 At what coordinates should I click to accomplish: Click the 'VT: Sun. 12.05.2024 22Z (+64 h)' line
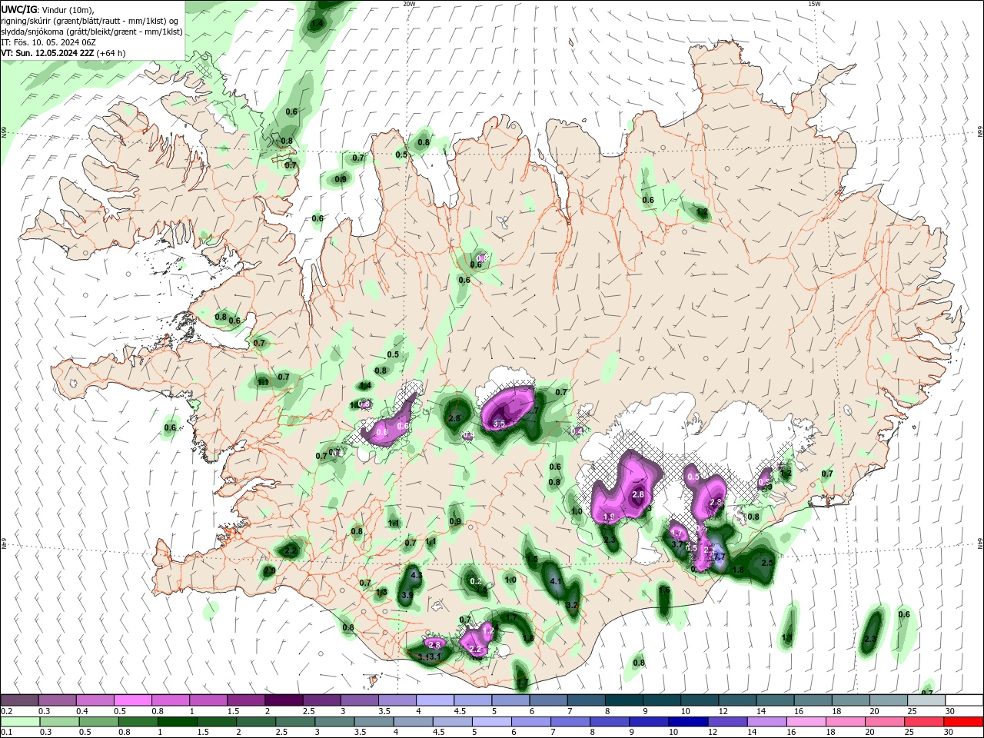(63, 53)
